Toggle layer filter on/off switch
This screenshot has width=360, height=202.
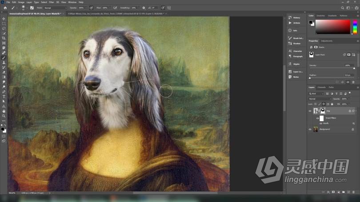(x=350, y=93)
